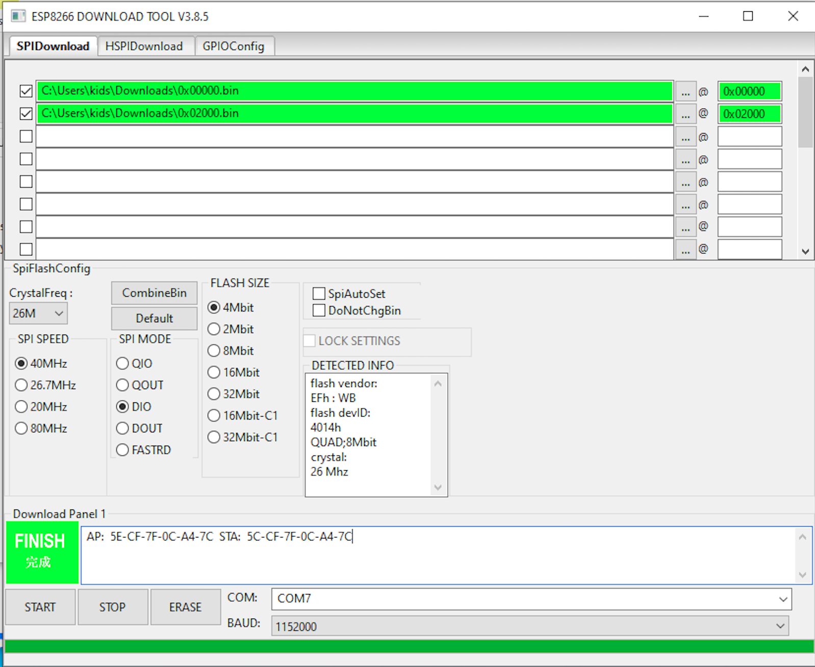Choose 4Mbit flash size
The width and height of the screenshot is (815, 667).
point(231,307)
